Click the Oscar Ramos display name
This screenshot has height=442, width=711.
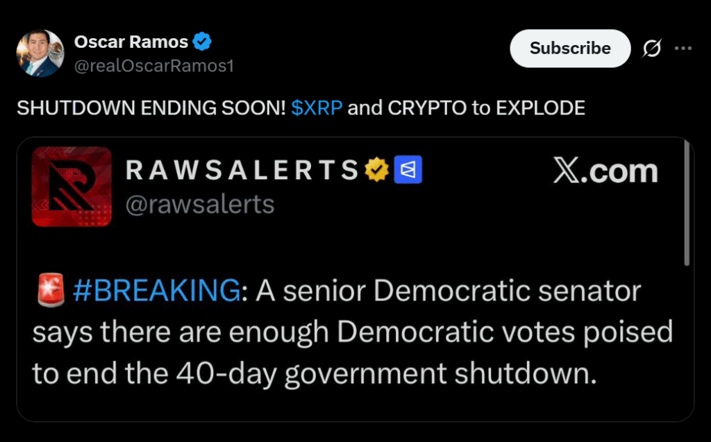(x=131, y=42)
